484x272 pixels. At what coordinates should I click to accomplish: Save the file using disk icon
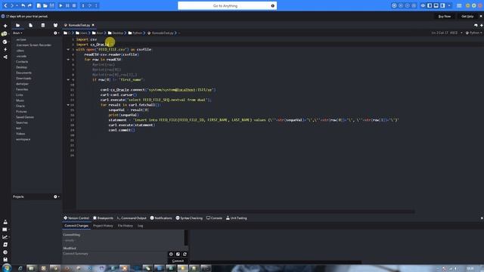point(52,5)
